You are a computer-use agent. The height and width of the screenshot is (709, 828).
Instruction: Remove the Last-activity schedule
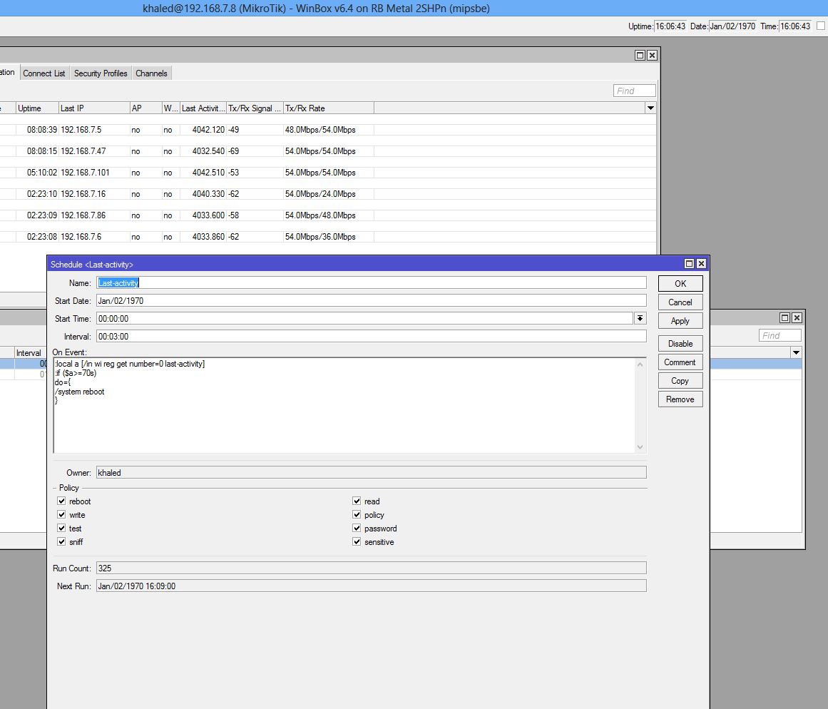(x=679, y=399)
